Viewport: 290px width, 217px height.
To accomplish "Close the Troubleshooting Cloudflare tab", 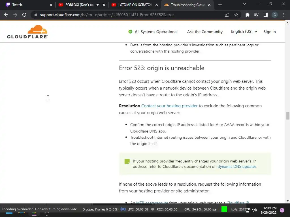I will tap(209, 5).
